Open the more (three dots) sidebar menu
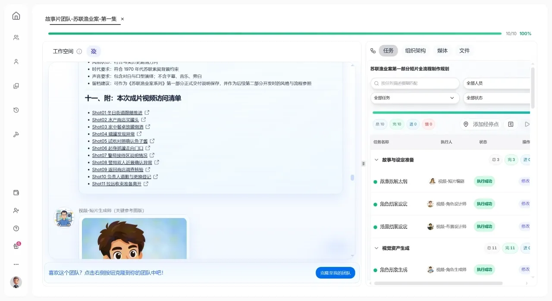552x301 pixels. [x=16, y=264]
